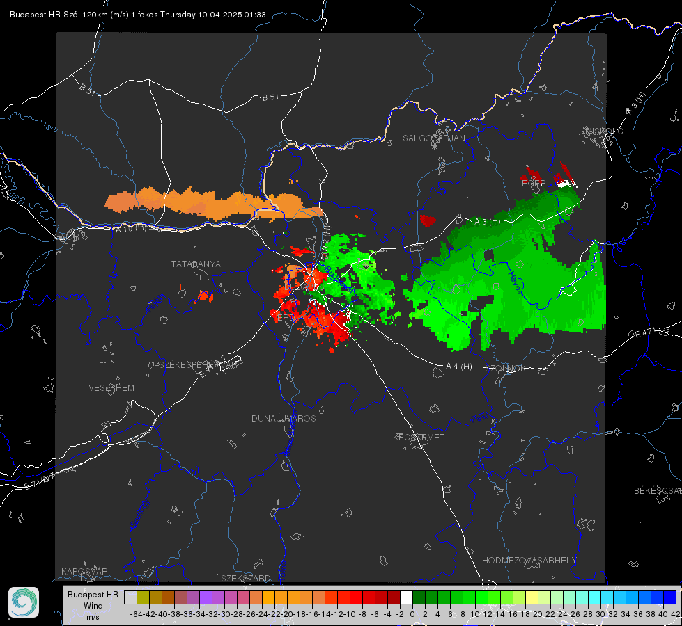Select the light gray first legend swatch
The height and width of the screenshot is (626, 682).
pyautogui.click(x=130, y=597)
